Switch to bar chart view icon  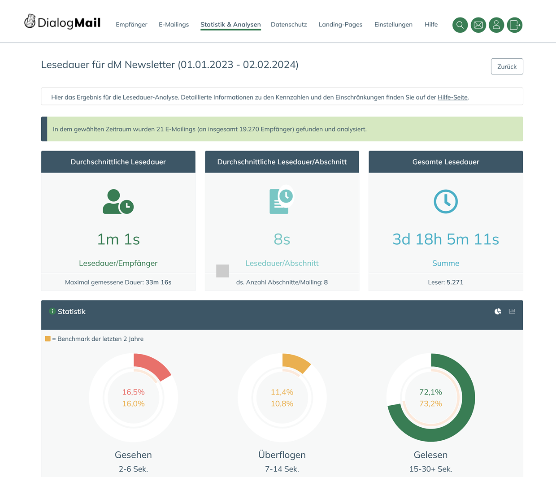click(x=512, y=311)
